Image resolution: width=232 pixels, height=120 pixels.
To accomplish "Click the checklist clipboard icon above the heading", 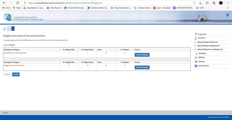I will pyautogui.click(x=4, y=28).
